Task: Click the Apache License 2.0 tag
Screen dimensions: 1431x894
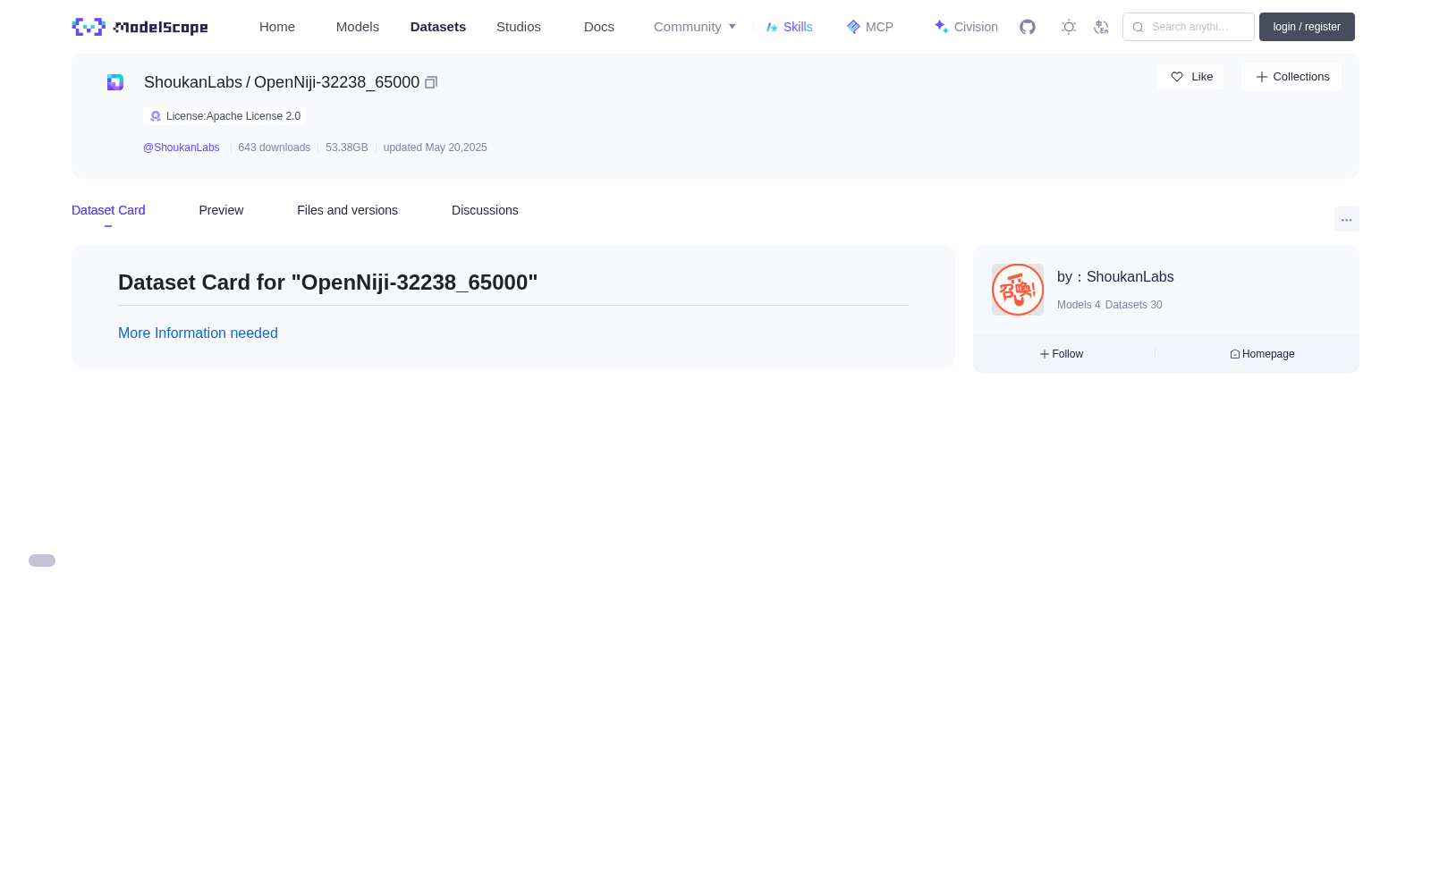Action: [224, 116]
